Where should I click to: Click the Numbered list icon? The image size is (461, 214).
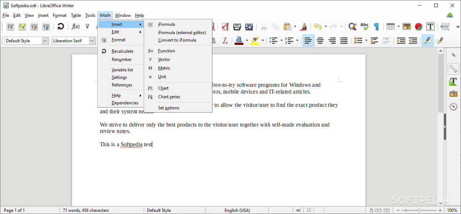(289, 41)
